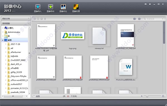Image resolution: width=167 pixels, height=106 pixels.
Task: Click the trash delete icon in file toolbar
Action: pos(45,19)
